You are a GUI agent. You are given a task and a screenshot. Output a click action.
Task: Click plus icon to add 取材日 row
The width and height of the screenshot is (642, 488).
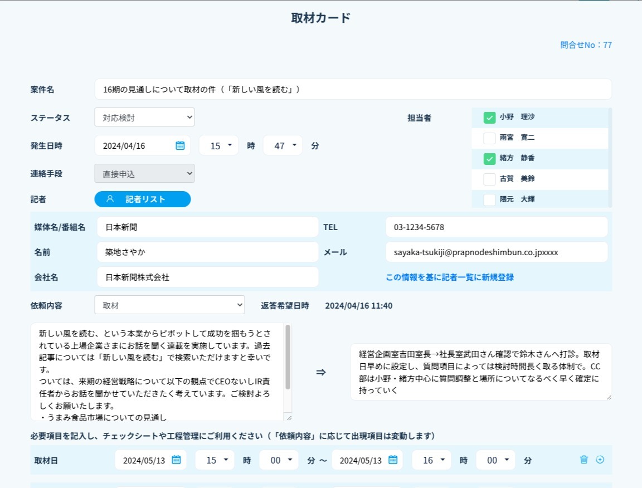point(600,460)
